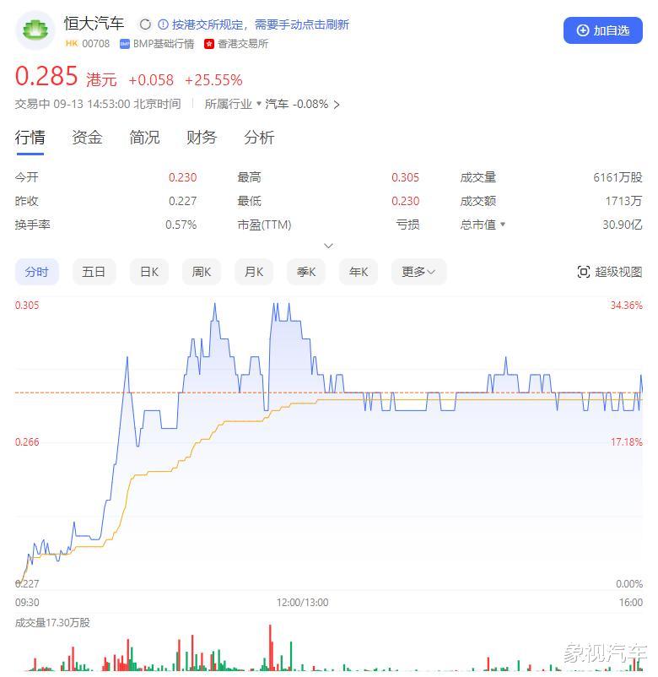Viewport: 658px width, 677px height.
Task: Click the 市盈(TTM) 亏损 value
Action: [407, 225]
